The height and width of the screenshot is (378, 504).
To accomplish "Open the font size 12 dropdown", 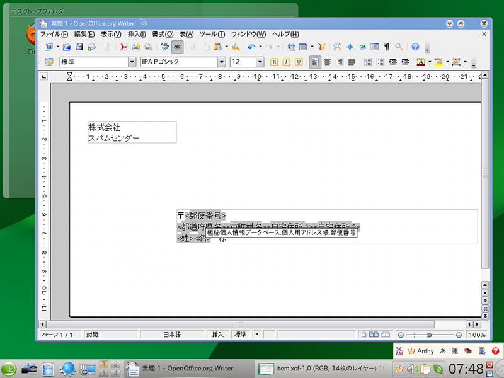I will click(260, 62).
